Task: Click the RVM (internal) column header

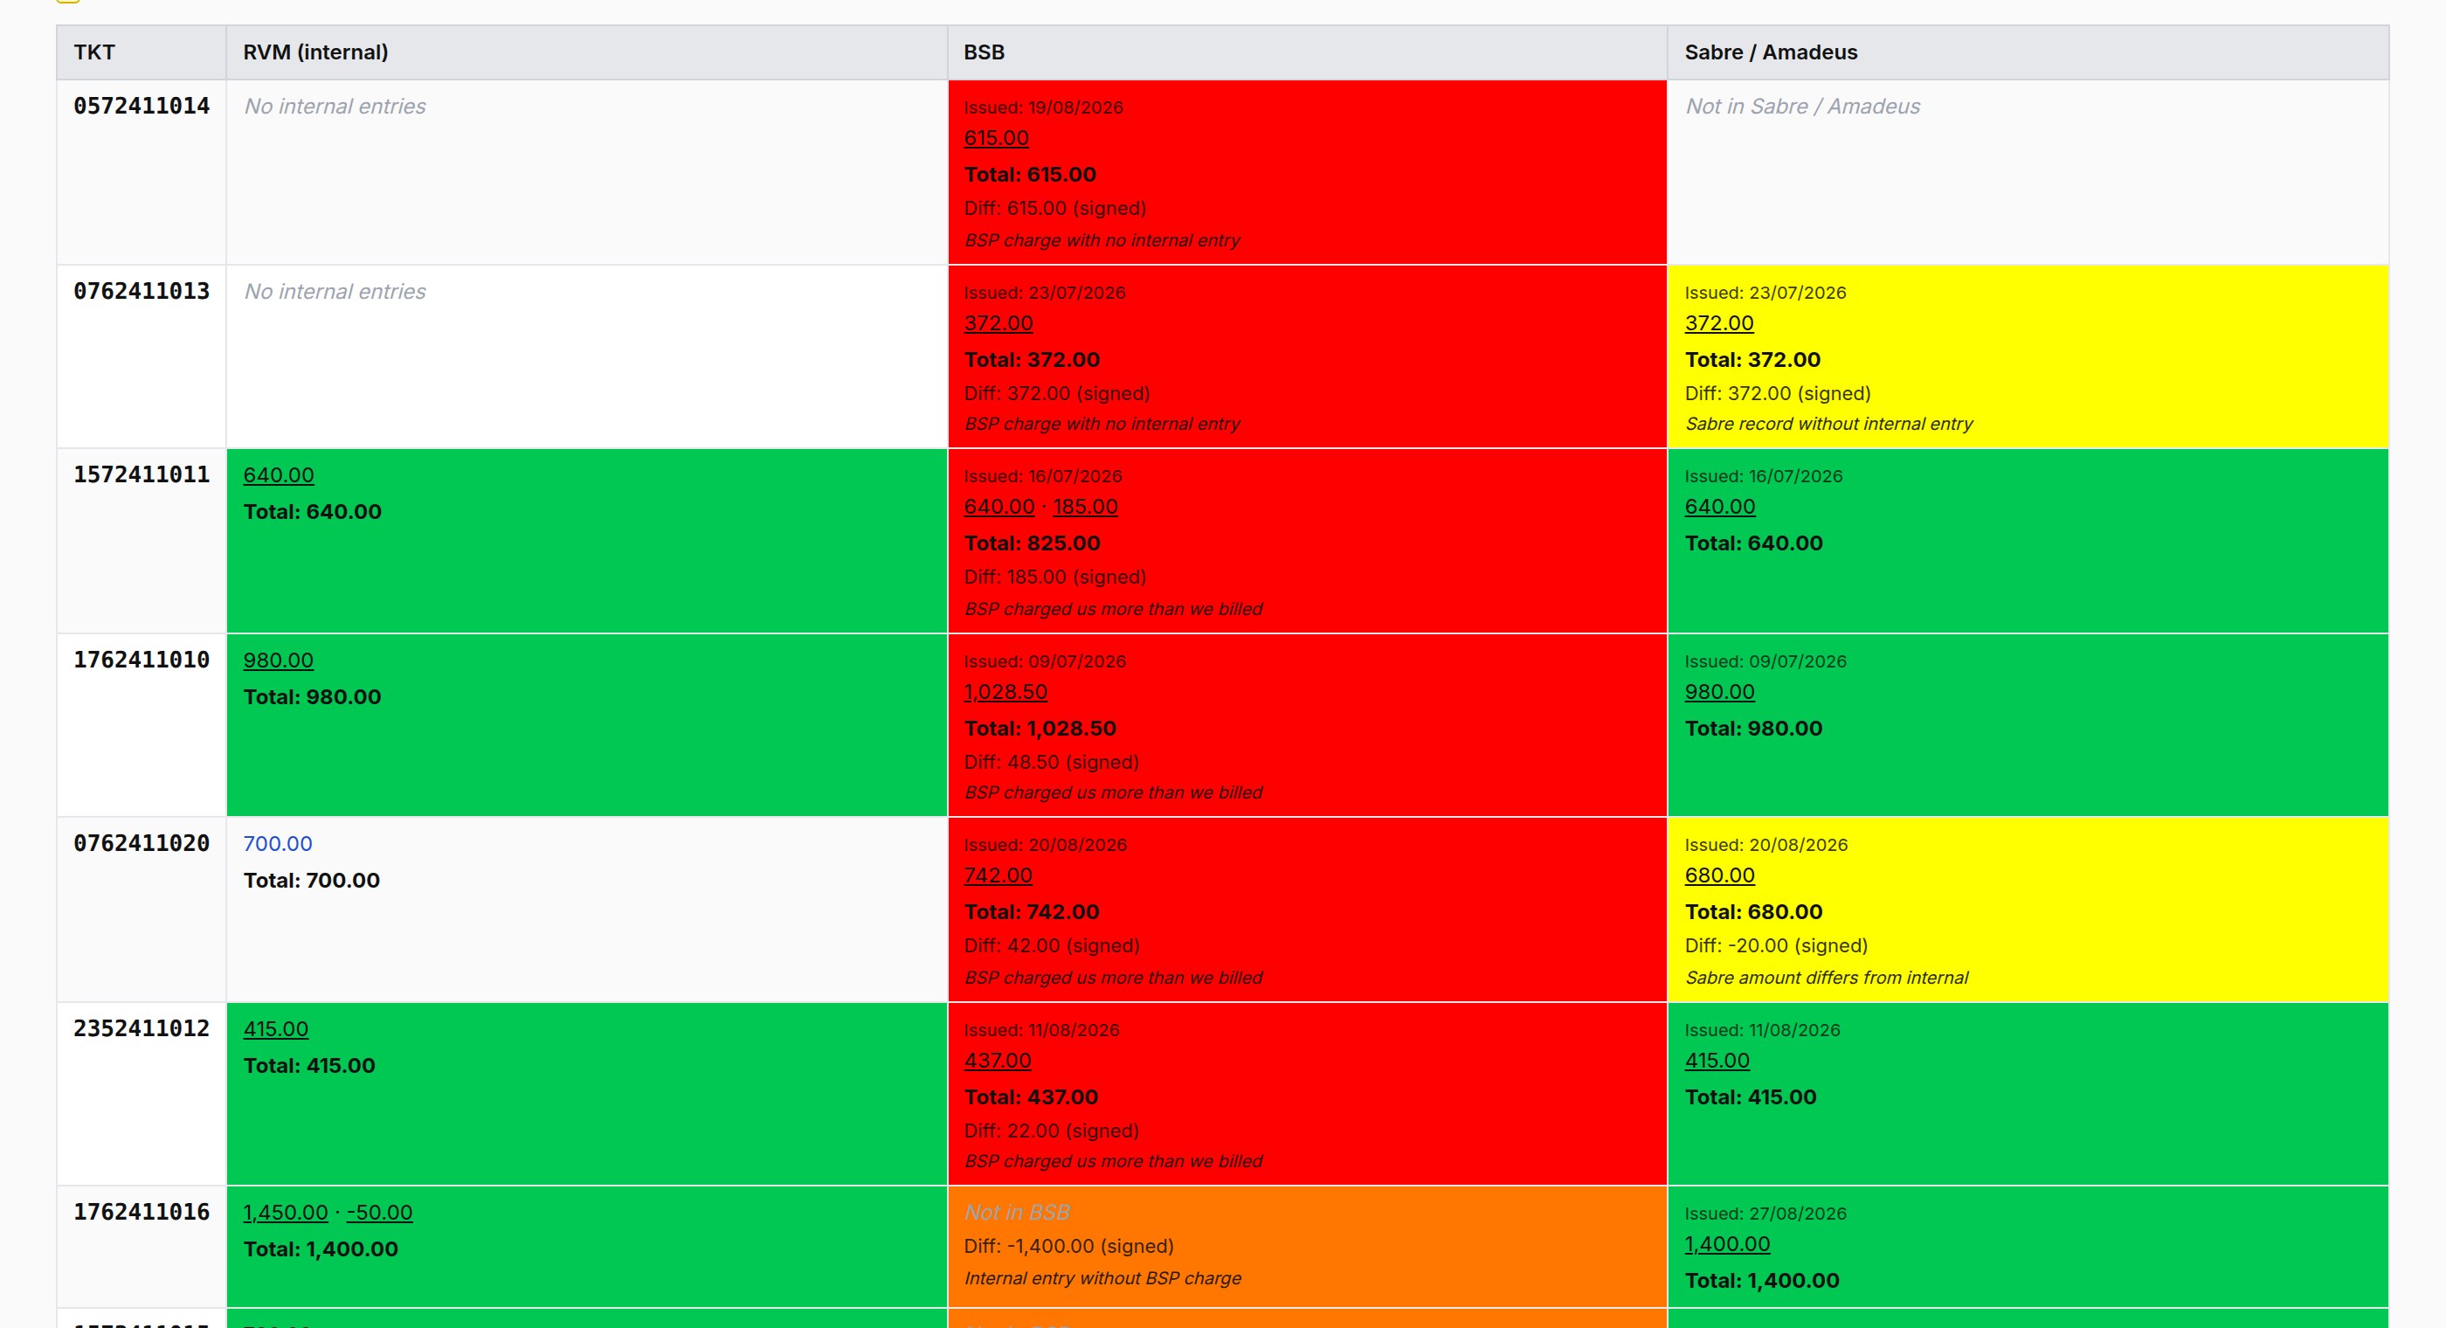Action: pos(587,52)
